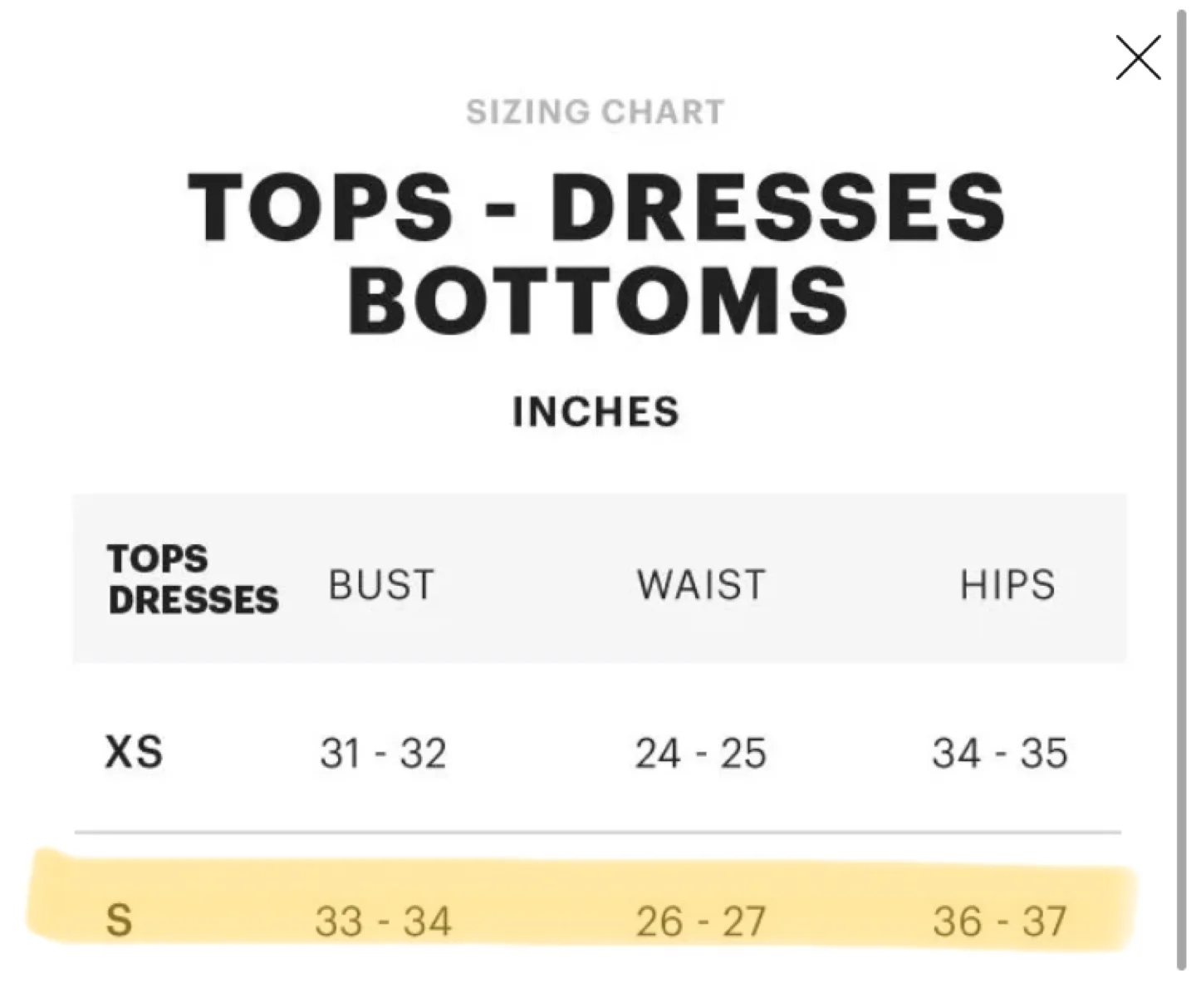This screenshot has width=1196, height=988.
Task: Click the INCHES unit label
Action: [596, 410]
